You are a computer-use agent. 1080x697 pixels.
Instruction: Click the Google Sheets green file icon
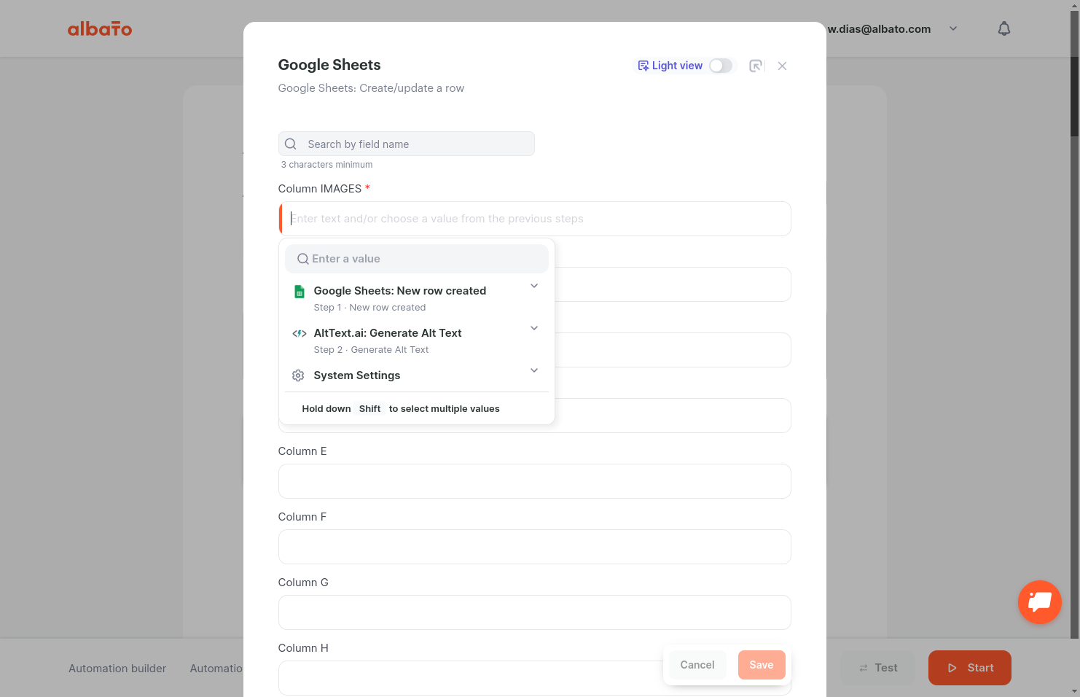[299, 292]
